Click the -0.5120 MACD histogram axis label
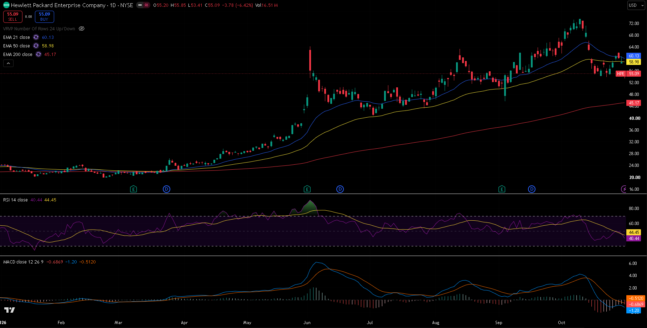 (x=635, y=298)
